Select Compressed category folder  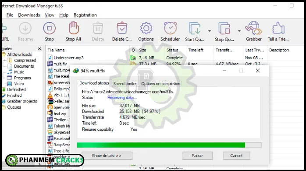point(25,60)
